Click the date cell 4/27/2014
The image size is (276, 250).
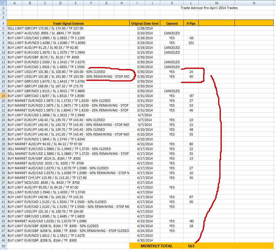point(145,236)
